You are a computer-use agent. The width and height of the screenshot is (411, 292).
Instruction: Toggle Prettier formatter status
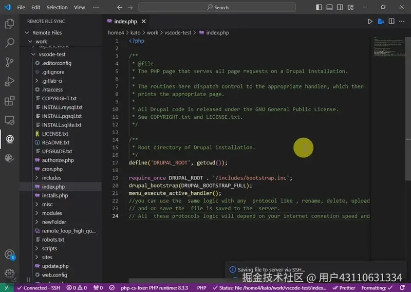pyautogui.click(x=344, y=288)
